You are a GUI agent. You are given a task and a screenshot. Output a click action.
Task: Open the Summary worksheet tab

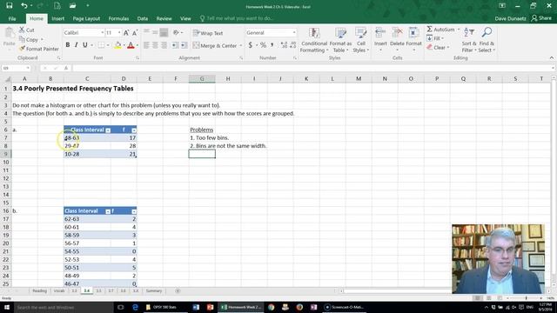point(154,291)
